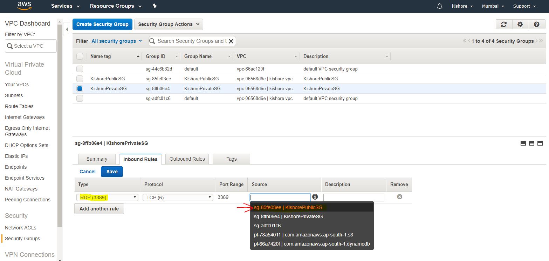549x261 pixels.
Task: Toggle the select-all header checkbox
Action: point(80,56)
